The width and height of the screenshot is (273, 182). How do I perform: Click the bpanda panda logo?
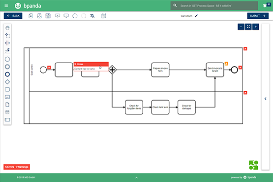tap(18, 6)
